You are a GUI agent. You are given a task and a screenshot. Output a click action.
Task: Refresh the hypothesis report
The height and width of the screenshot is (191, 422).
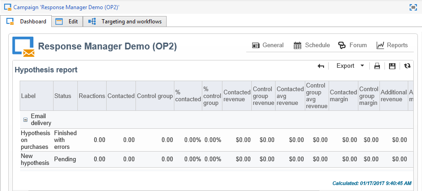click(407, 66)
